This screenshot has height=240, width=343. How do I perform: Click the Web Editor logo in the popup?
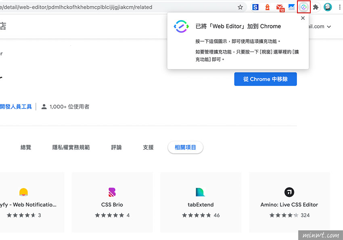click(181, 27)
